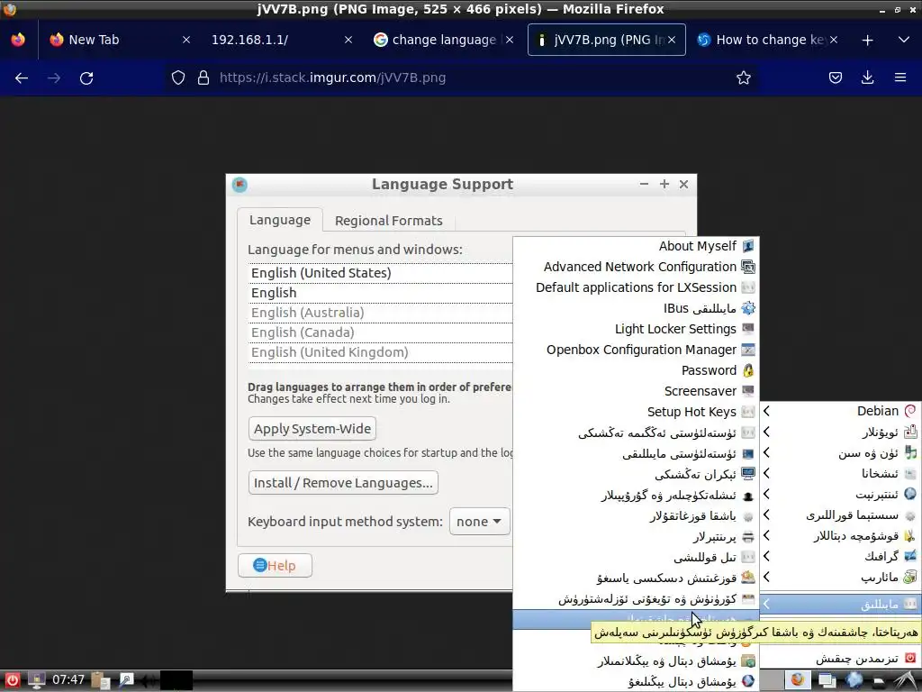Image resolution: width=922 pixels, height=692 pixels.
Task: Click the desktop display icon in menu (ئېكران)
Action: click(748, 474)
